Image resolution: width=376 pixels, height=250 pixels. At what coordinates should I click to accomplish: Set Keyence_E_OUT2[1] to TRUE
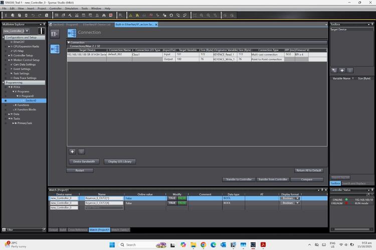coord(172,198)
